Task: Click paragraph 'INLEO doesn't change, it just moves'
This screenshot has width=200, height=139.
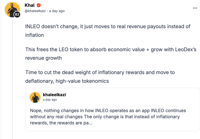Action: tap(108, 31)
